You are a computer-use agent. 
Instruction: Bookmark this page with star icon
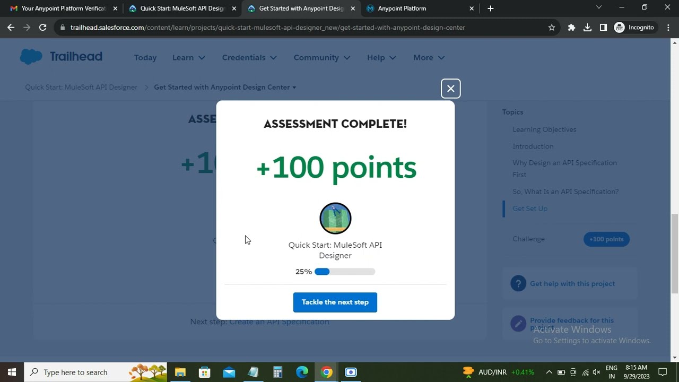[552, 28]
